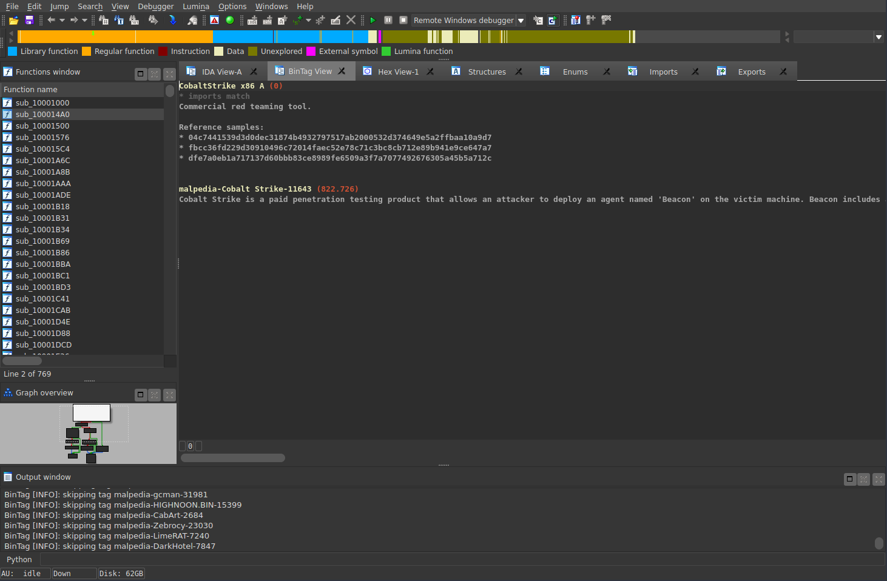Click the binoculars search-text icon

click(x=119, y=20)
